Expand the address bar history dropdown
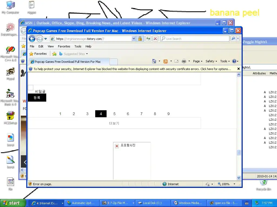Viewport: 277px width, 207px height. click(134, 39)
